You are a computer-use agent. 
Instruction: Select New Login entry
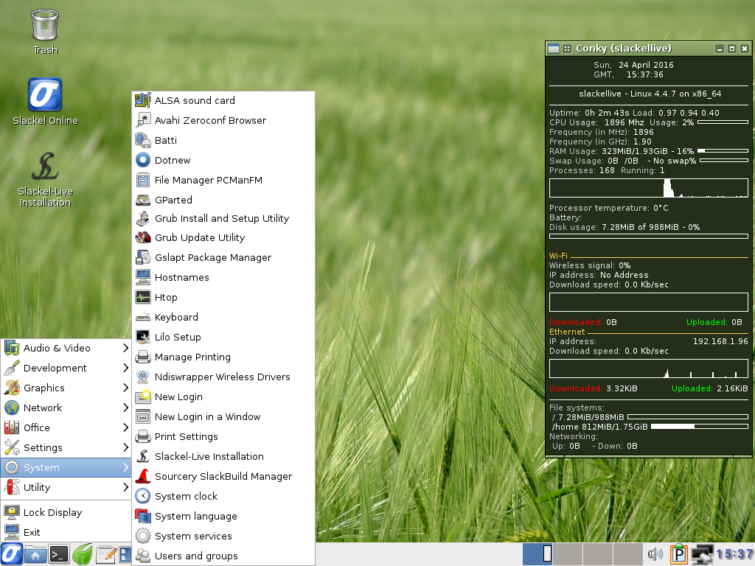pos(223,397)
